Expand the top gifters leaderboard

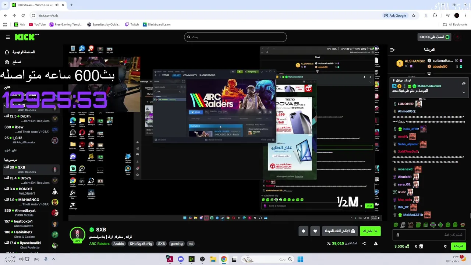[x=429, y=73]
